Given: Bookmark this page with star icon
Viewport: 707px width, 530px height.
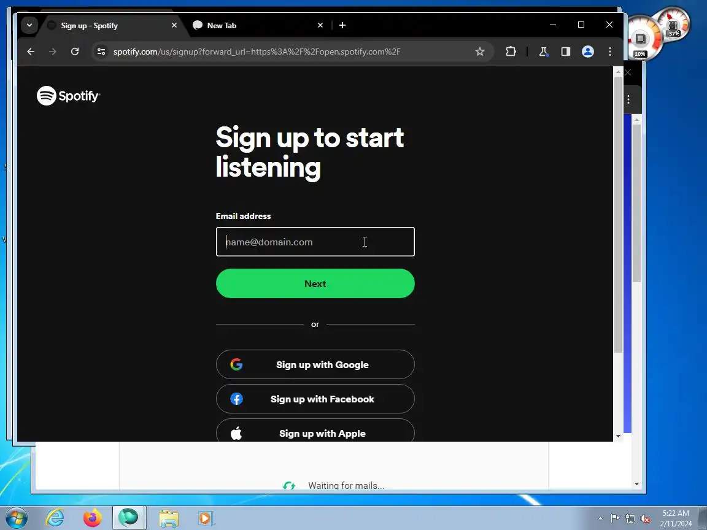Looking at the screenshot, I should point(480,52).
